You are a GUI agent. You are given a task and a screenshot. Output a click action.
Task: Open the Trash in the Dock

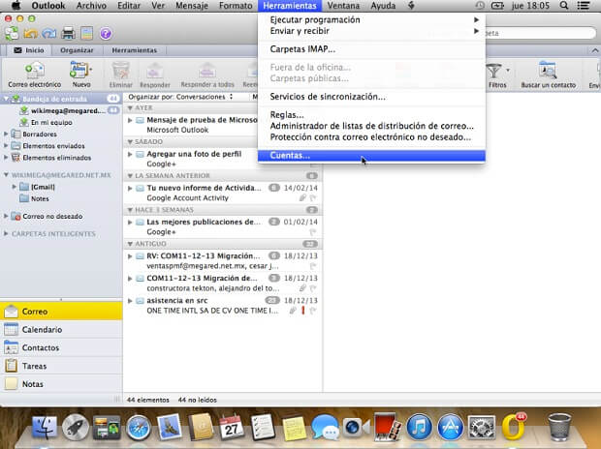coord(559,427)
